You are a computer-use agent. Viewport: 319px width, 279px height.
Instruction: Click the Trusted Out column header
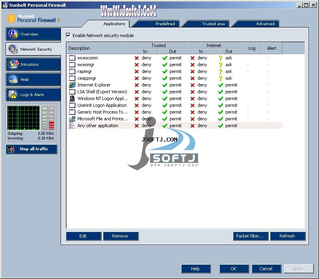(x=173, y=51)
